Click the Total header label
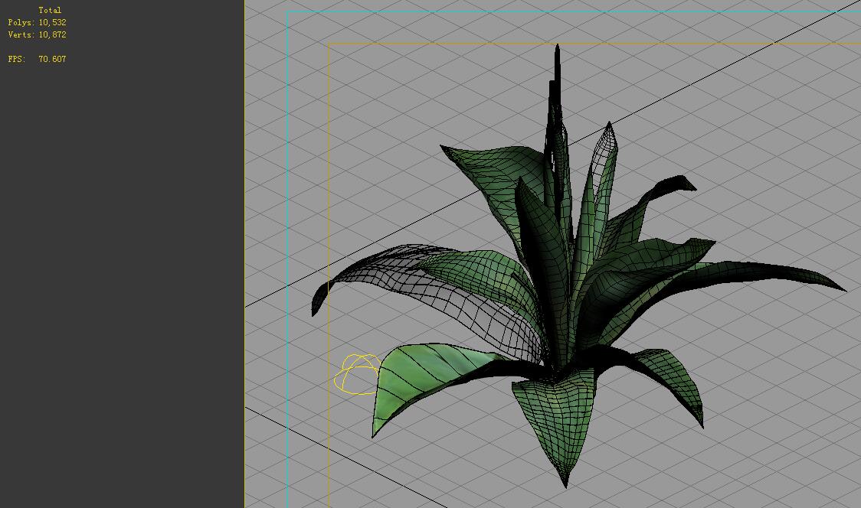Image resolution: width=861 pixels, height=508 pixels. 50,11
